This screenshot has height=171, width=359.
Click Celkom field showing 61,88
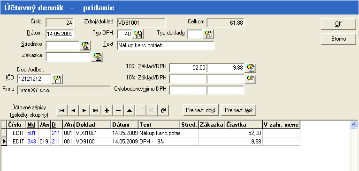[226, 23]
